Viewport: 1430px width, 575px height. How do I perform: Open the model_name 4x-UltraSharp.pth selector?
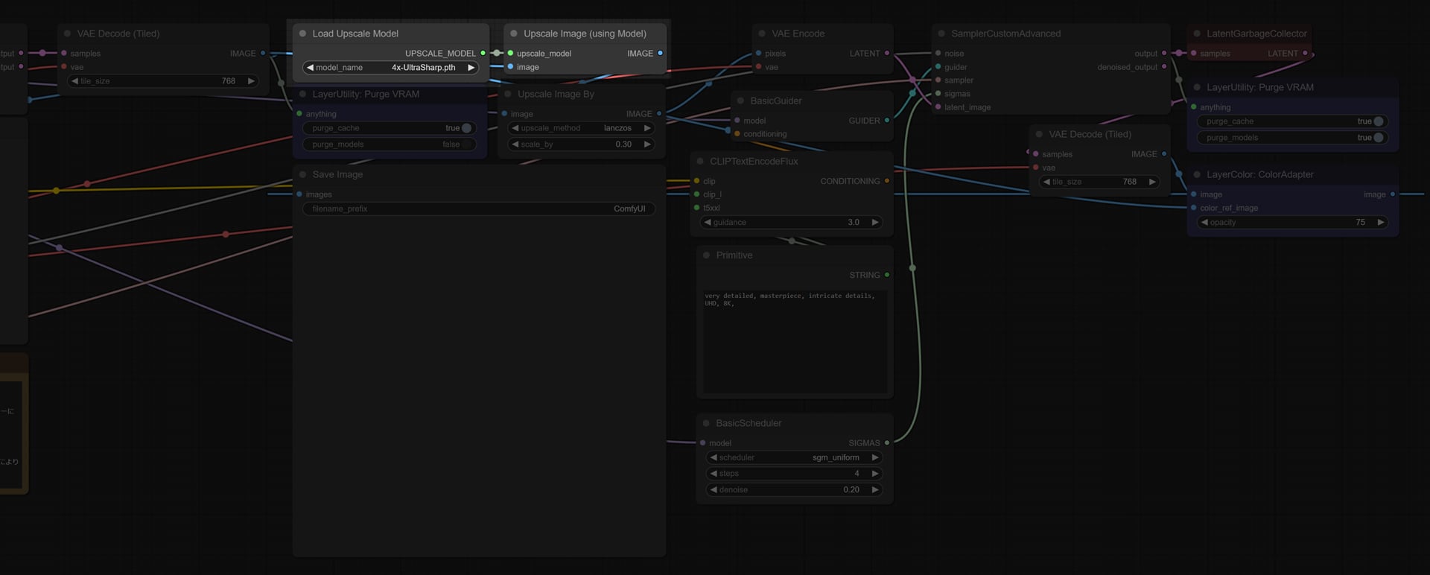(390, 67)
